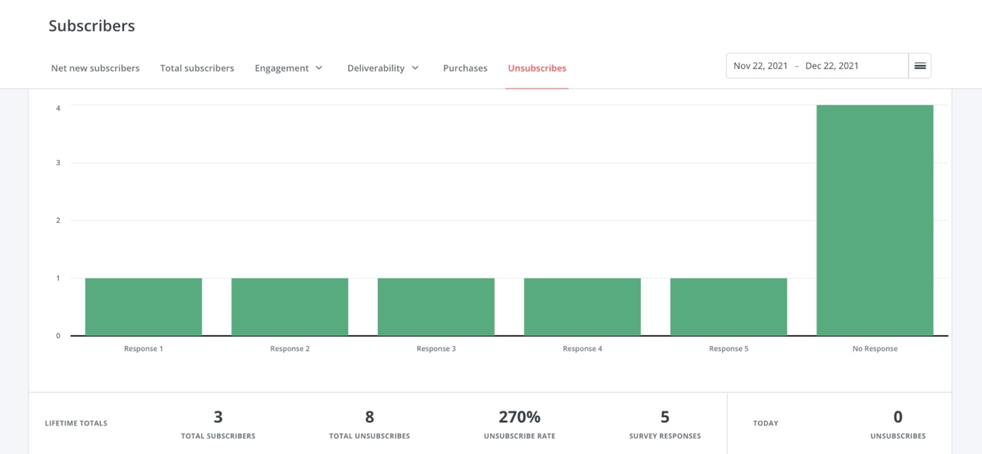
Task: Select the Response 2 green bar
Action: point(289,307)
